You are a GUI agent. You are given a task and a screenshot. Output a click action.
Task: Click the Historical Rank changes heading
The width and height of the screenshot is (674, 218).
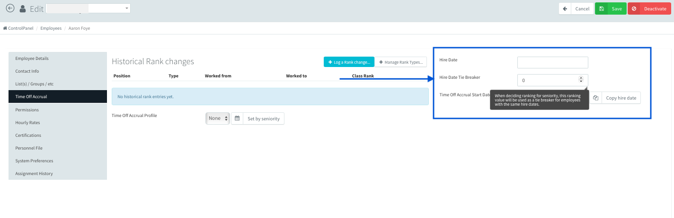click(x=153, y=61)
